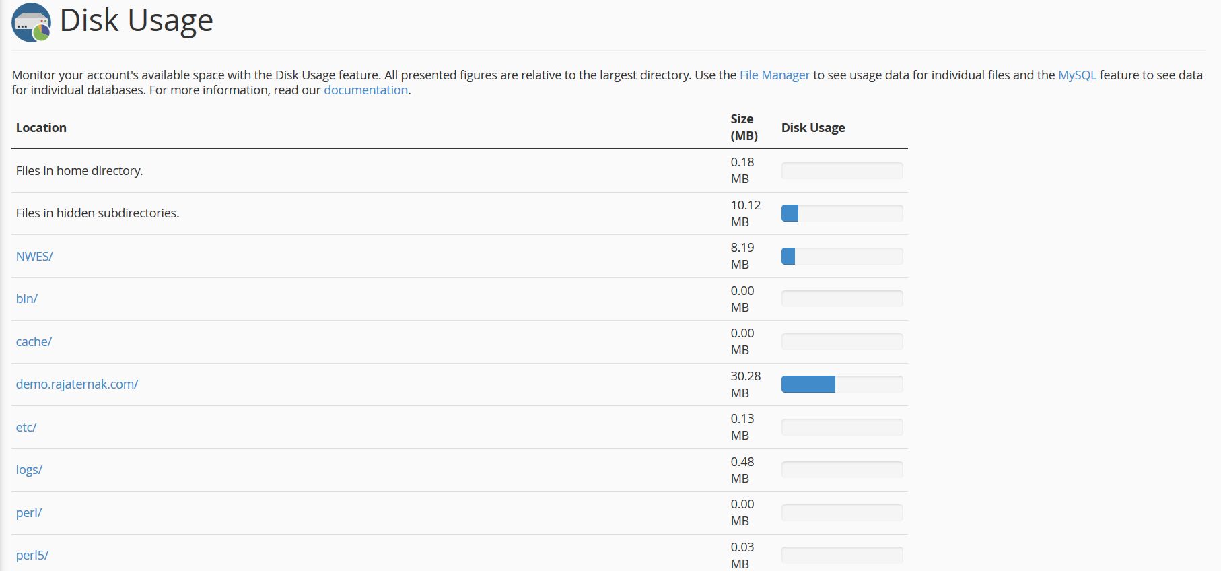Open the documentation link
This screenshot has height=571, width=1221.
365,90
